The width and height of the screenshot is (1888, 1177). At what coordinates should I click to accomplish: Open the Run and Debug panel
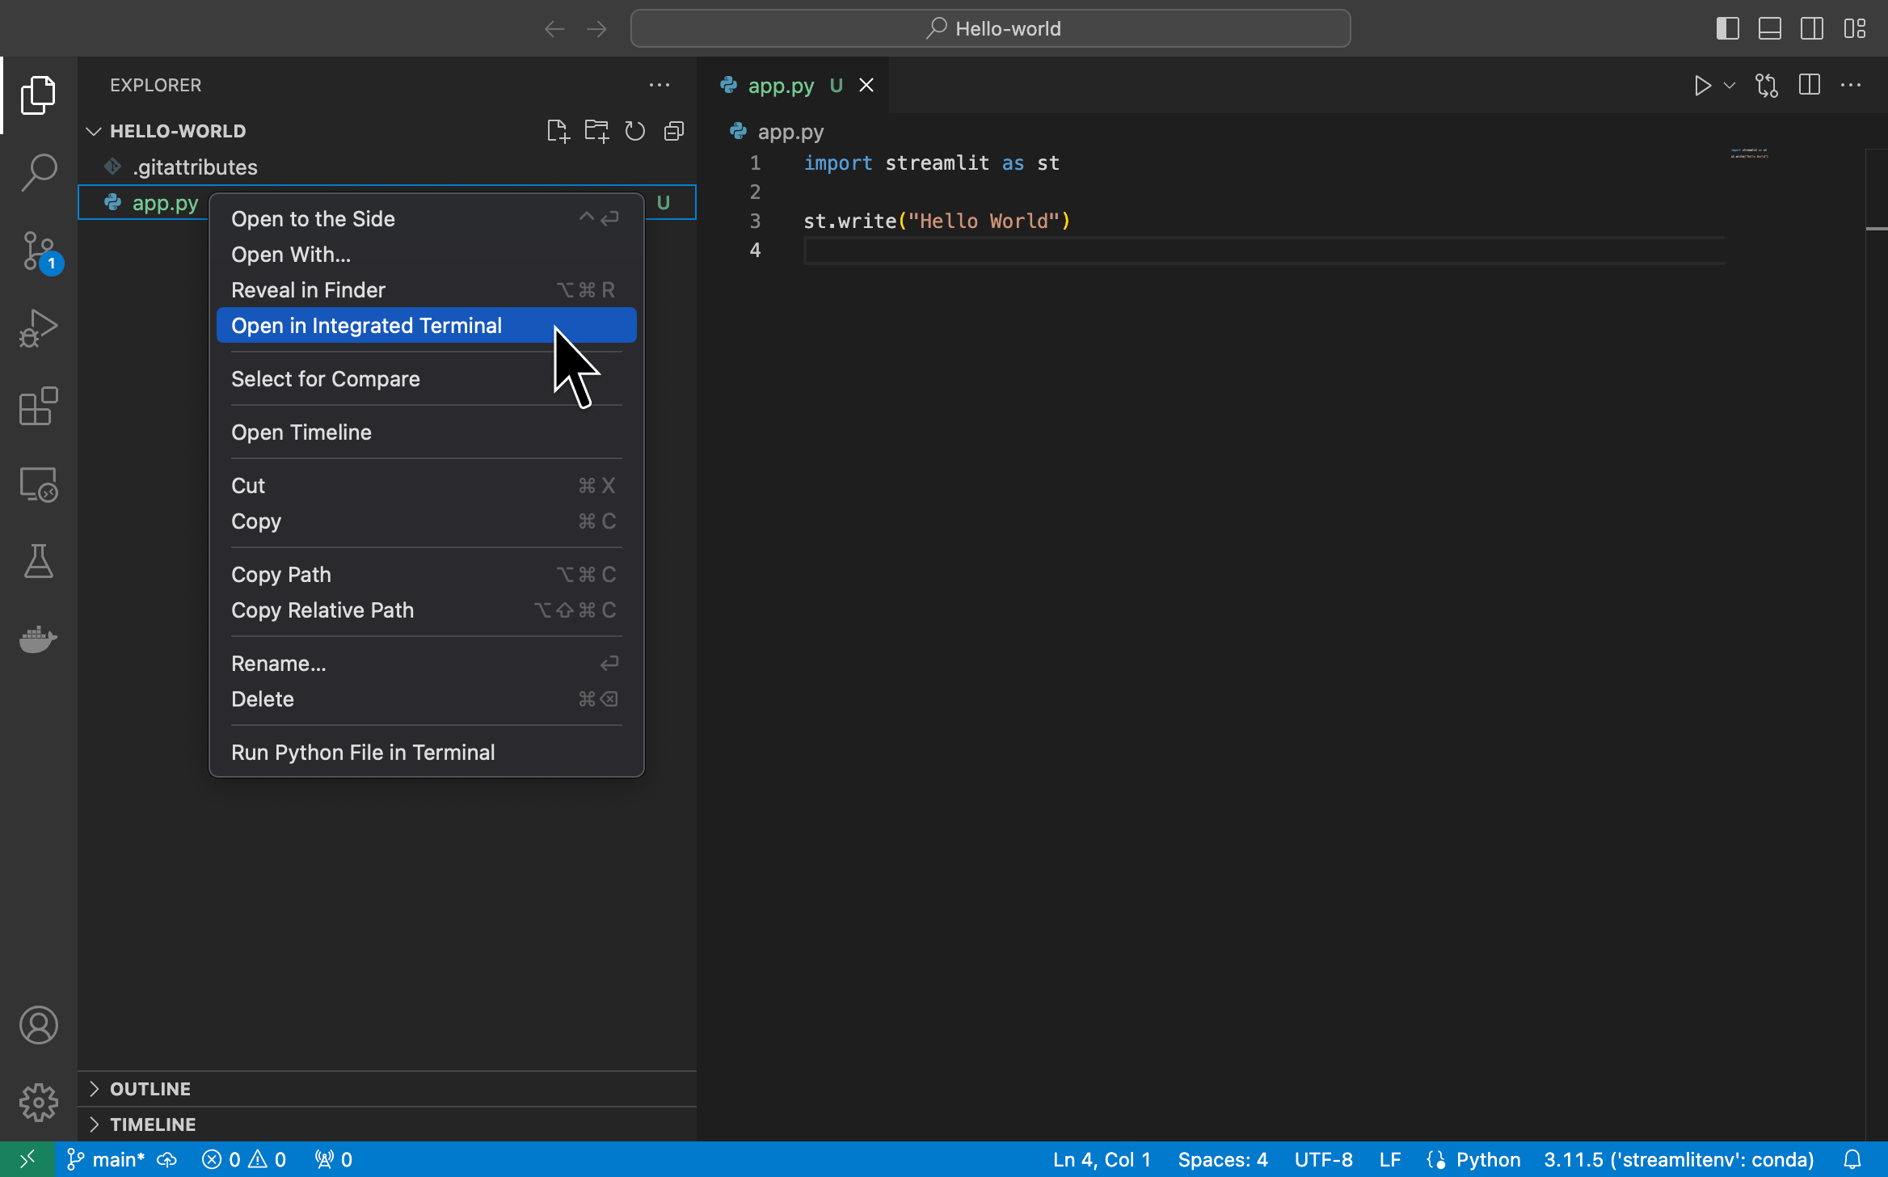point(38,327)
